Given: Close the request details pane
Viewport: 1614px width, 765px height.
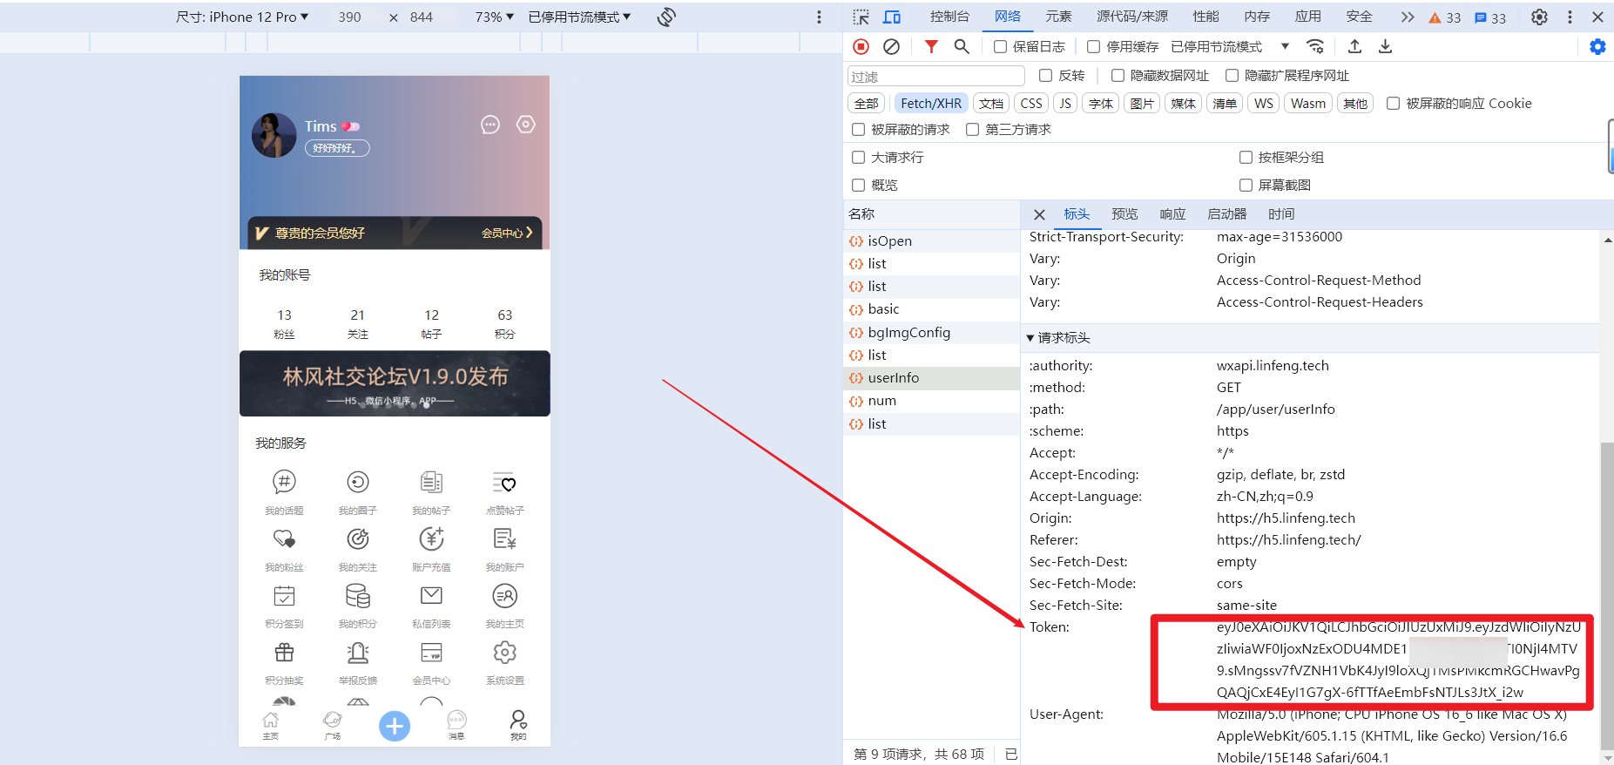Looking at the screenshot, I should point(1039,214).
